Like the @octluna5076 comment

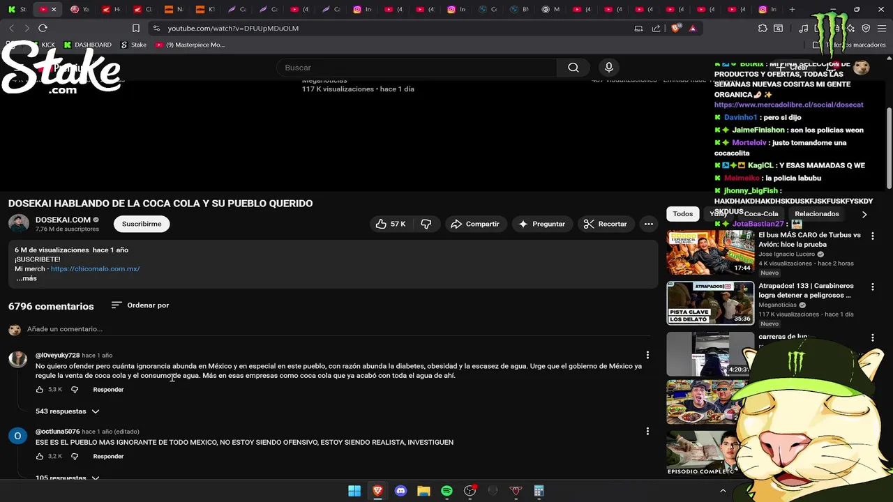pos(40,457)
